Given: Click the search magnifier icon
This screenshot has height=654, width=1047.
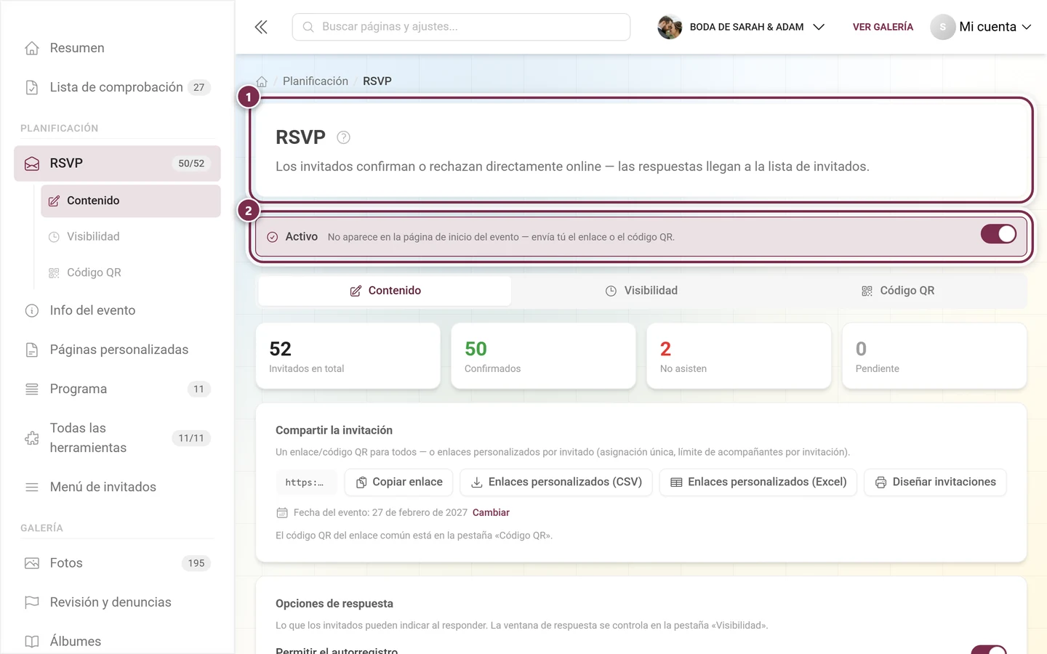Looking at the screenshot, I should [308, 27].
